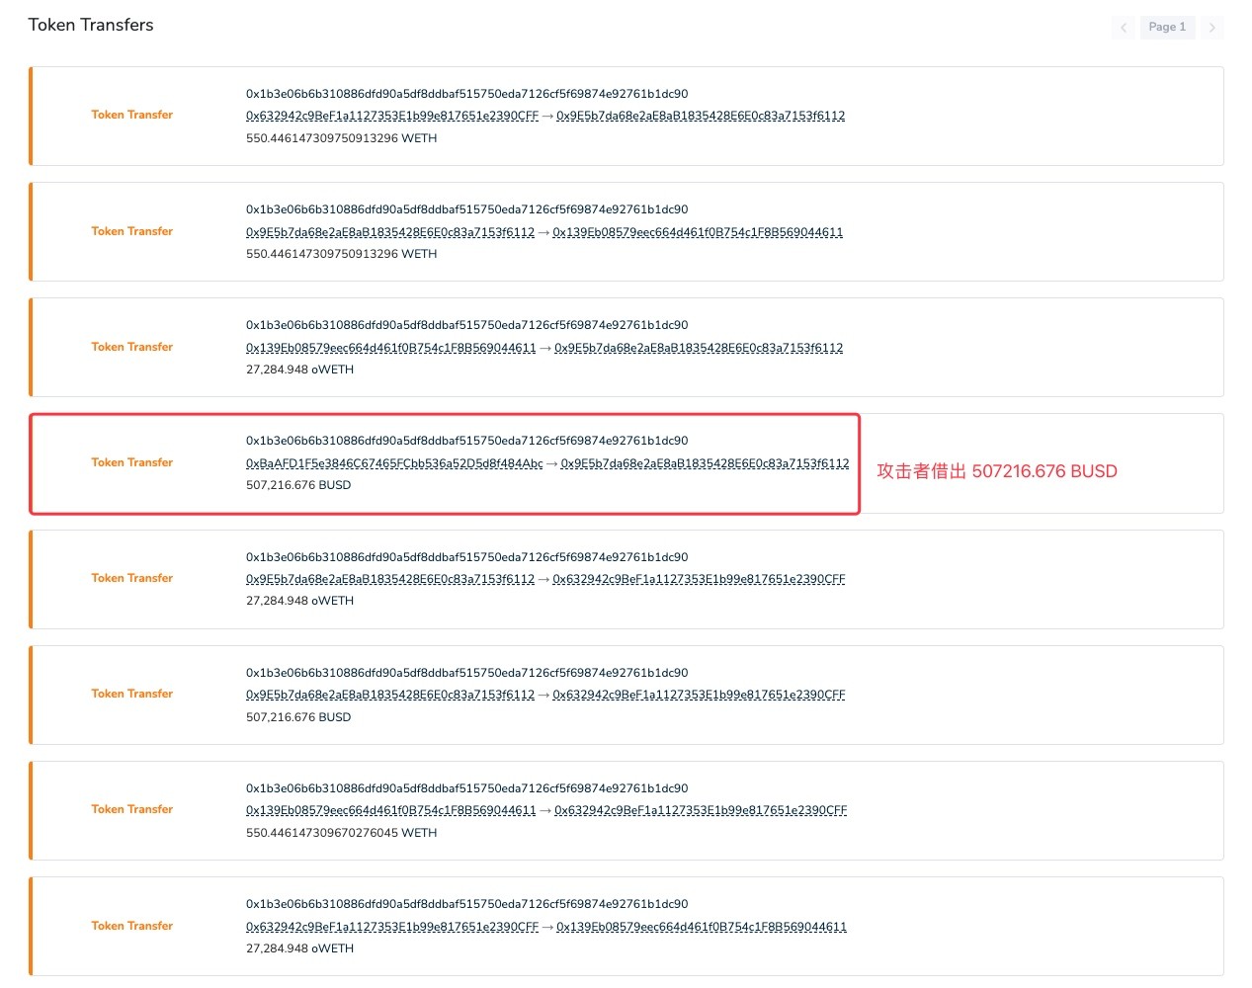Open sender 0x139Eb085 in third oWETH transfer
This screenshot has height=988, width=1252.
(x=390, y=348)
